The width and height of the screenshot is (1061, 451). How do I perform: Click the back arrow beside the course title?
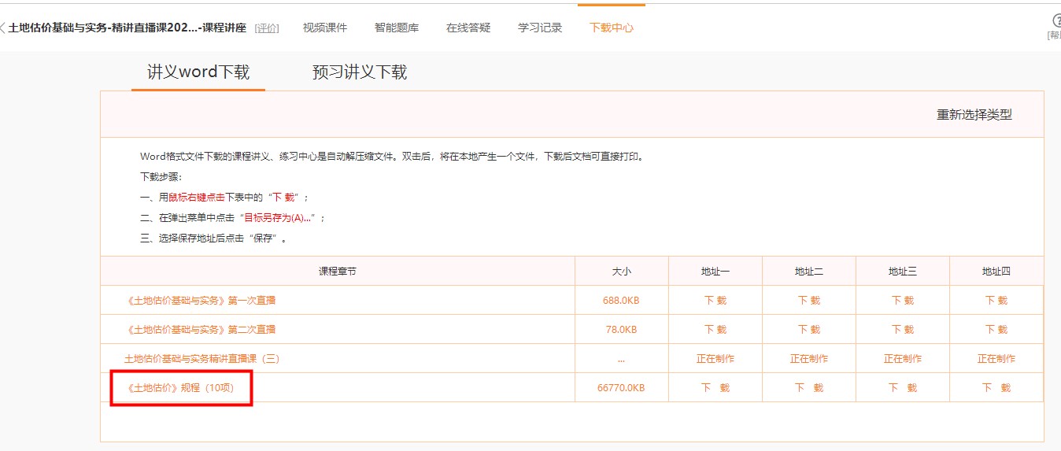[x=3, y=28]
